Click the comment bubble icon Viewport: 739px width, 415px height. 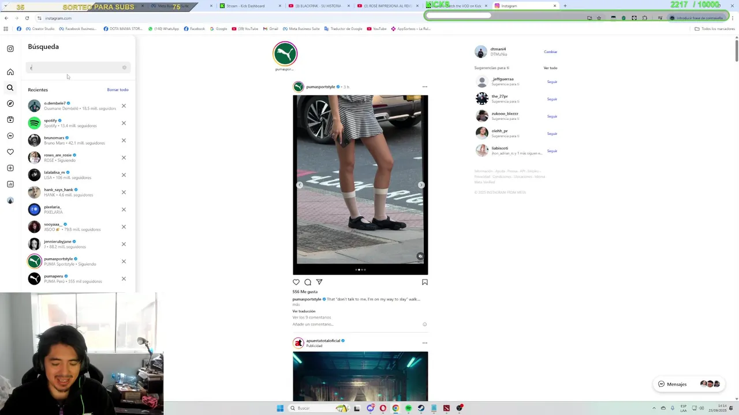coord(308,282)
